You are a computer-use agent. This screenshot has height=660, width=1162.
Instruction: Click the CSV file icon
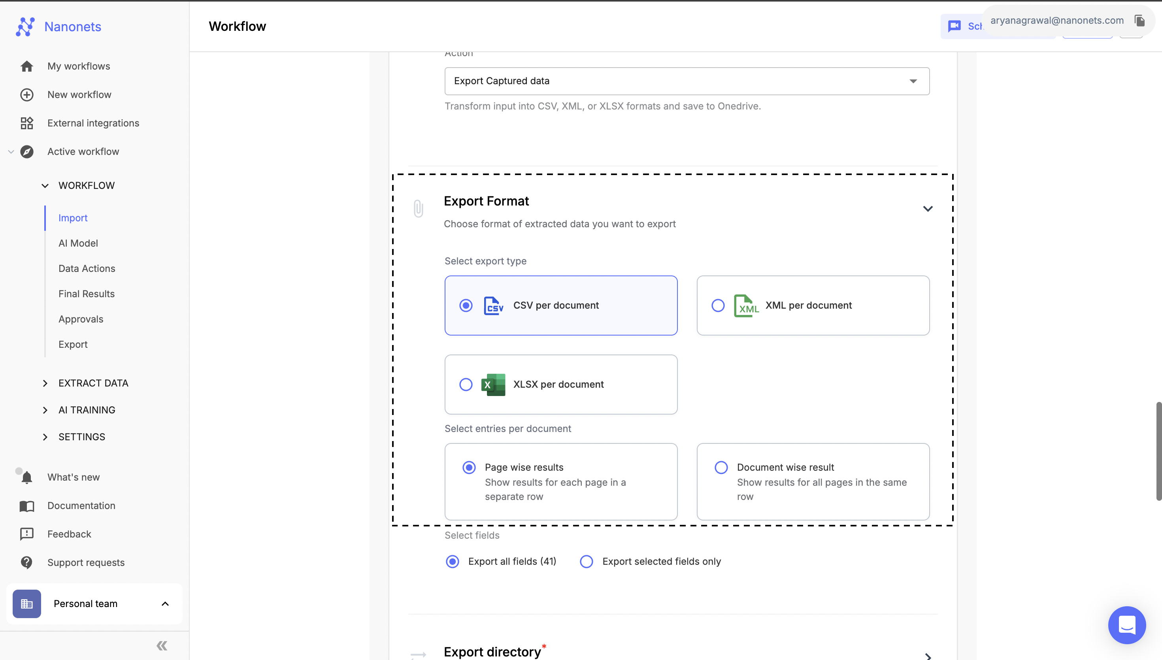(493, 305)
